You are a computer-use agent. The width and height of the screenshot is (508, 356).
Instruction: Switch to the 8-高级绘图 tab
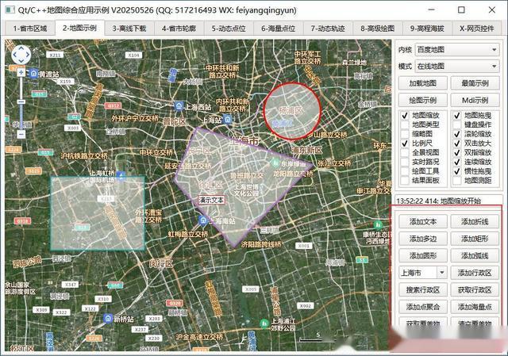[x=378, y=29]
